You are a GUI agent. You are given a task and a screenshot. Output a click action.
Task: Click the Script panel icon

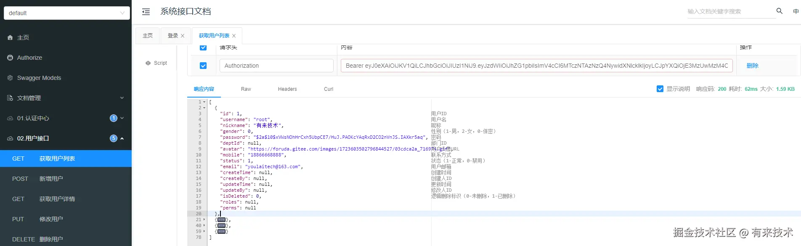tap(148, 63)
